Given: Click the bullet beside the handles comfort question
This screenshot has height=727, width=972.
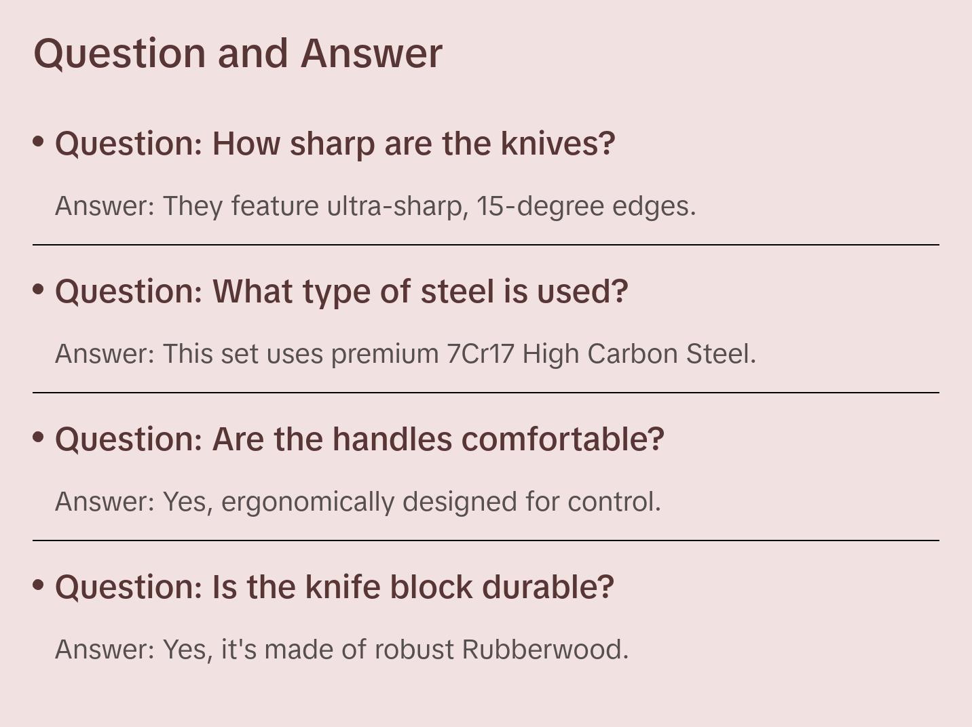Looking at the screenshot, I should pyautogui.click(x=39, y=437).
